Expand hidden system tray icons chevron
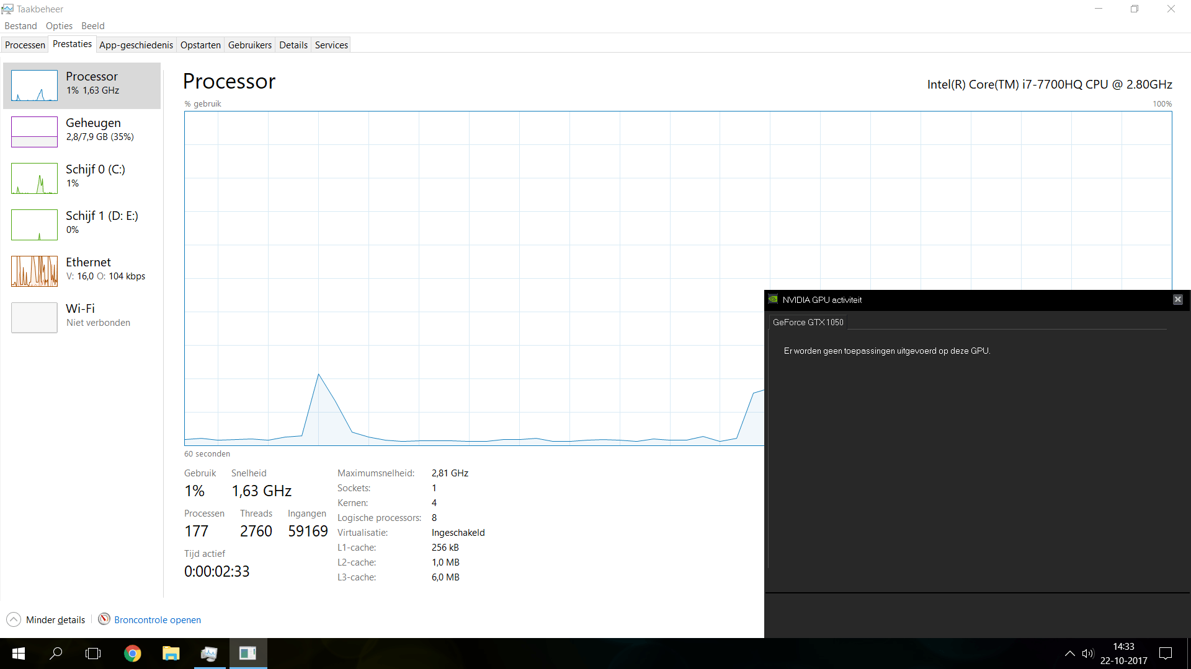 point(1069,654)
